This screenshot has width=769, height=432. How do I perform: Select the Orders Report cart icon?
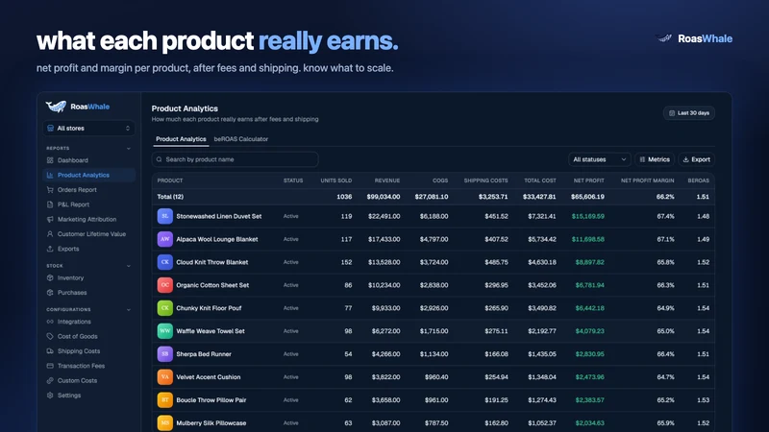coord(50,189)
